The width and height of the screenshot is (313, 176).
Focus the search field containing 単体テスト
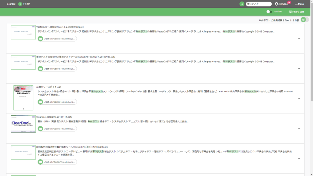tap(259, 4)
